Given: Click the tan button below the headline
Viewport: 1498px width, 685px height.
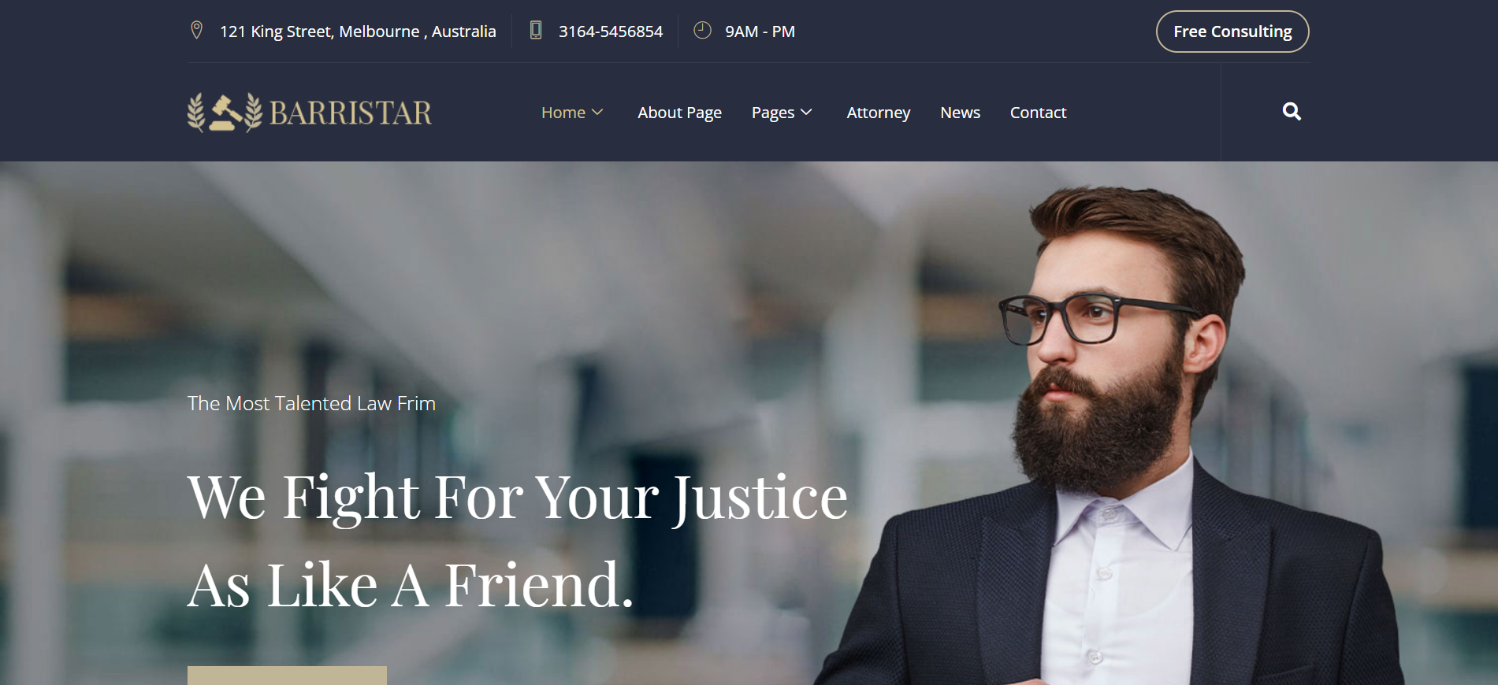Looking at the screenshot, I should 287,676.
